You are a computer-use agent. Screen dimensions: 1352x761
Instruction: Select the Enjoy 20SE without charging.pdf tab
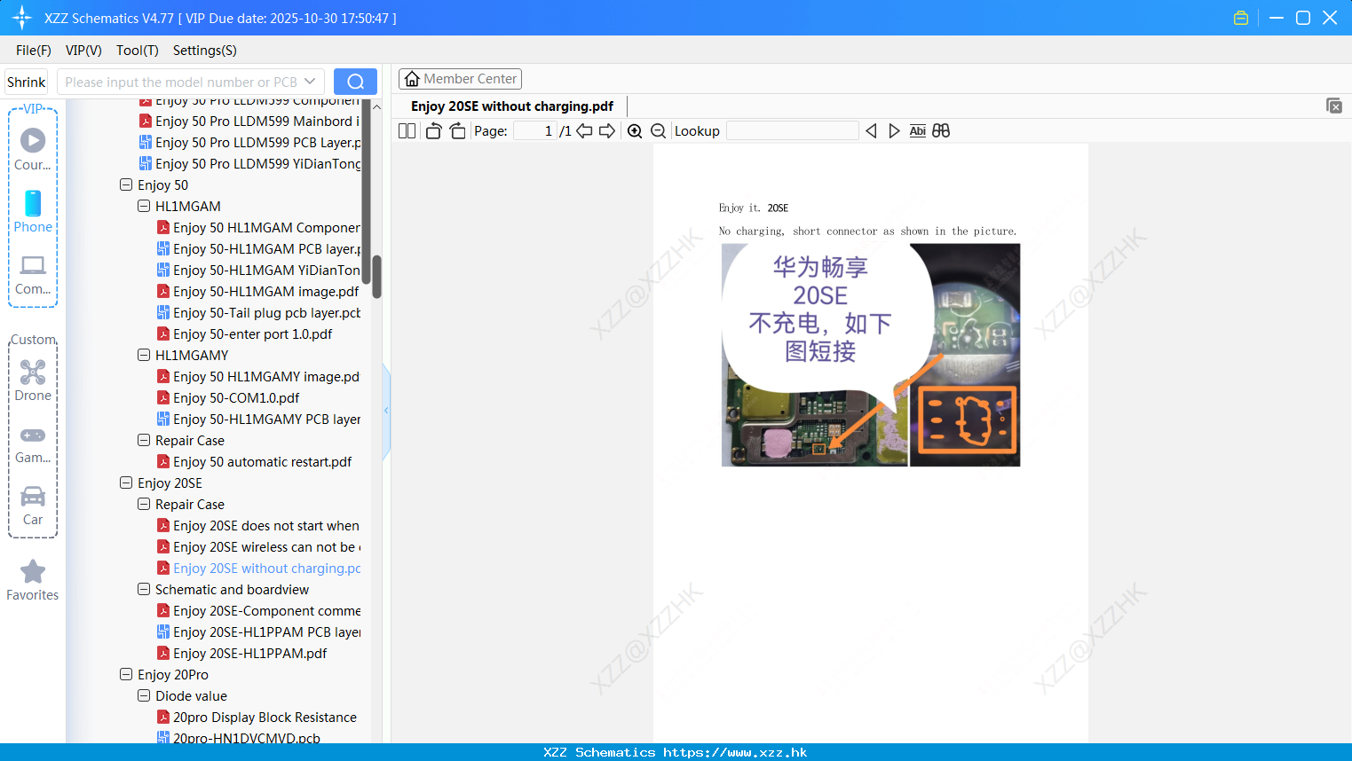pos(512,106)
